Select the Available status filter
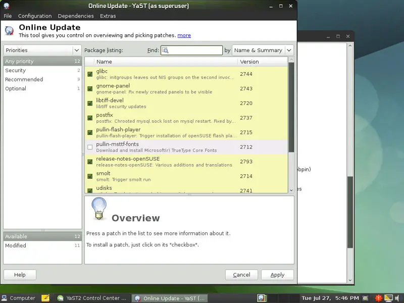 [x=42, y=236]
